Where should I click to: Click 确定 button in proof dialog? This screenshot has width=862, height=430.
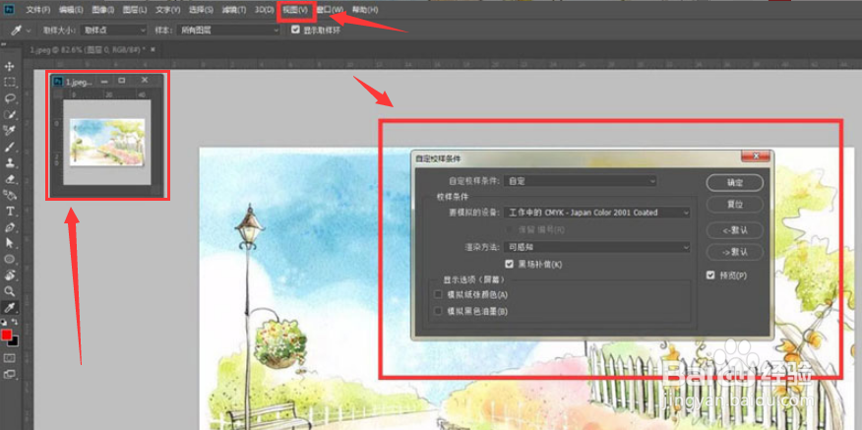point(734,182)
